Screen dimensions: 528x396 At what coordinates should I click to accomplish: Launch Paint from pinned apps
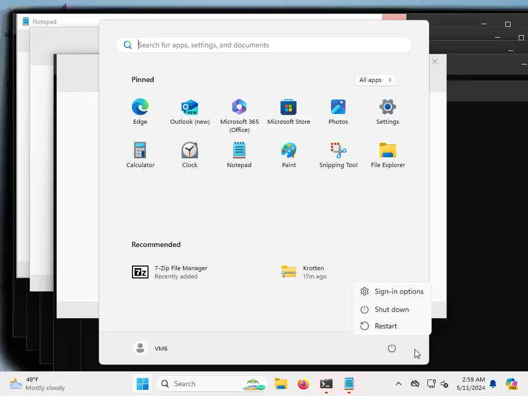pos(289,155)
